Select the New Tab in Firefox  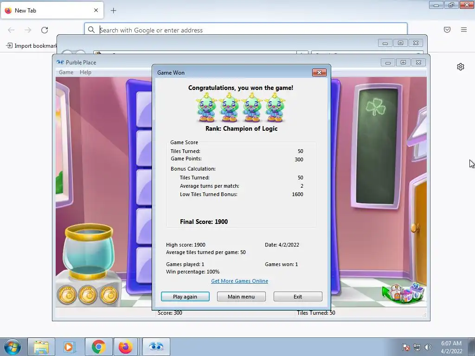point(52,10)
